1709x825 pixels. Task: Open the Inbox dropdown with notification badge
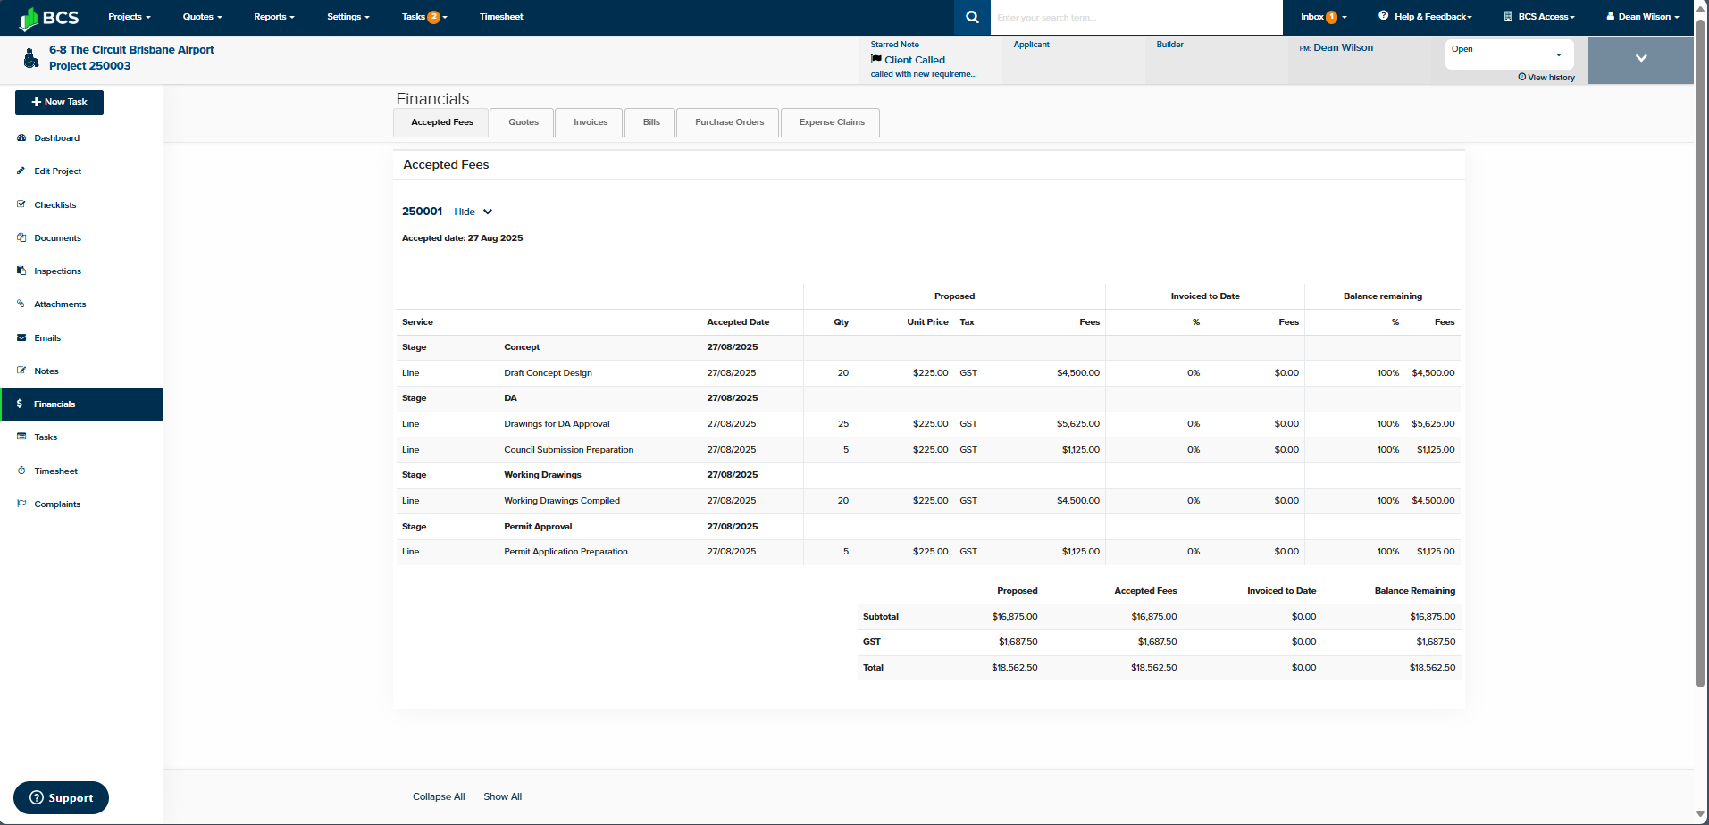click(x=1323, y=17)
